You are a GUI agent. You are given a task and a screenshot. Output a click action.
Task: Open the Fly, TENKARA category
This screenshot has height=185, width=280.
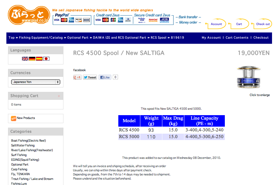click(x=20, y=174)
